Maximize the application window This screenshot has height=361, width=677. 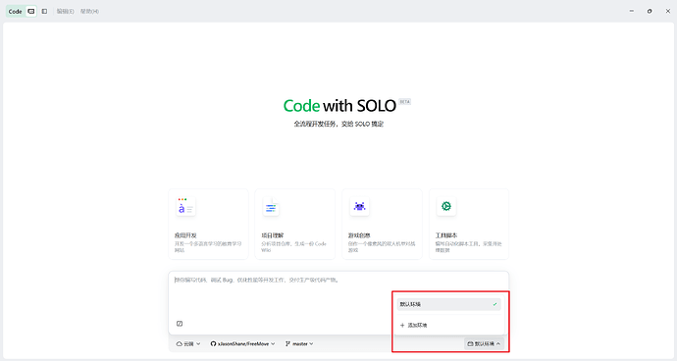coord(650,11)
